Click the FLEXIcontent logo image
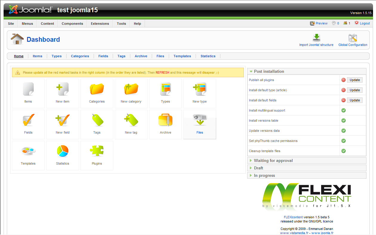Image resolution: width=376 pixels, height=235 pixels. pyautogui.click(x=307, y=197)
